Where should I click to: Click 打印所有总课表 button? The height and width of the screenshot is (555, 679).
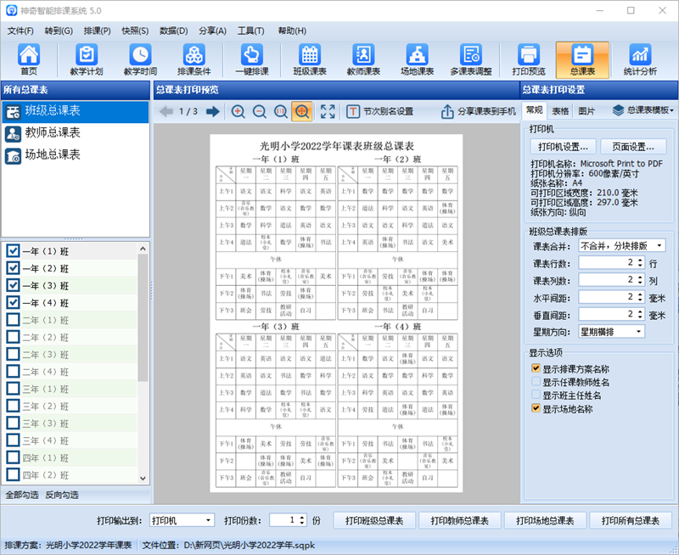pyautogui.click(x=631, y=521)
